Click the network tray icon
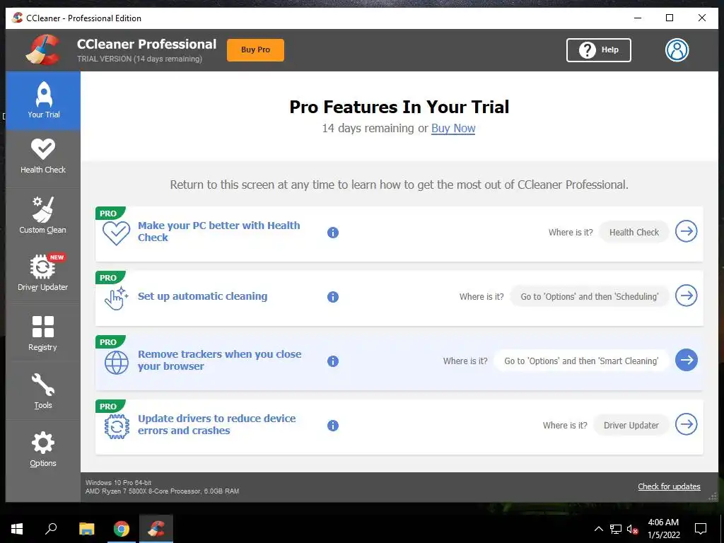This screenshot has width=724, height=543. pyautogui.click(x=616, y=529)
